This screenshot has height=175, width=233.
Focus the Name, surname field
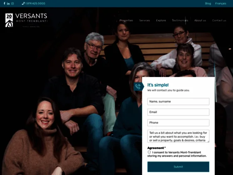pos(178,102)
